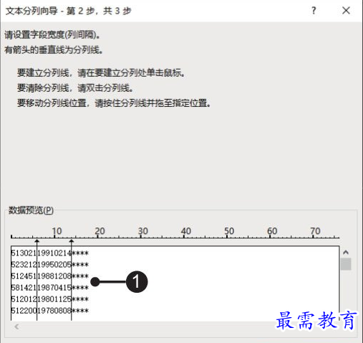Click the help question mark button

tap(314, 11)
